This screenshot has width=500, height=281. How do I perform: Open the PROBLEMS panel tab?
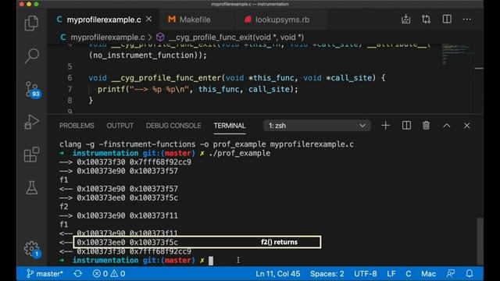[77, 126]
